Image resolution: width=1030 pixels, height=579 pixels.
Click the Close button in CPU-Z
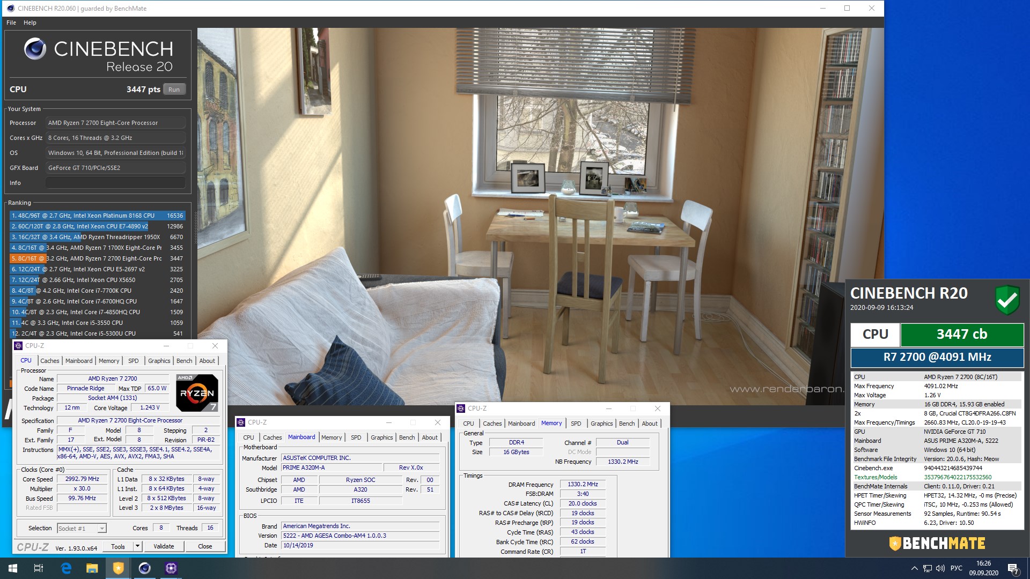[205, 547]
